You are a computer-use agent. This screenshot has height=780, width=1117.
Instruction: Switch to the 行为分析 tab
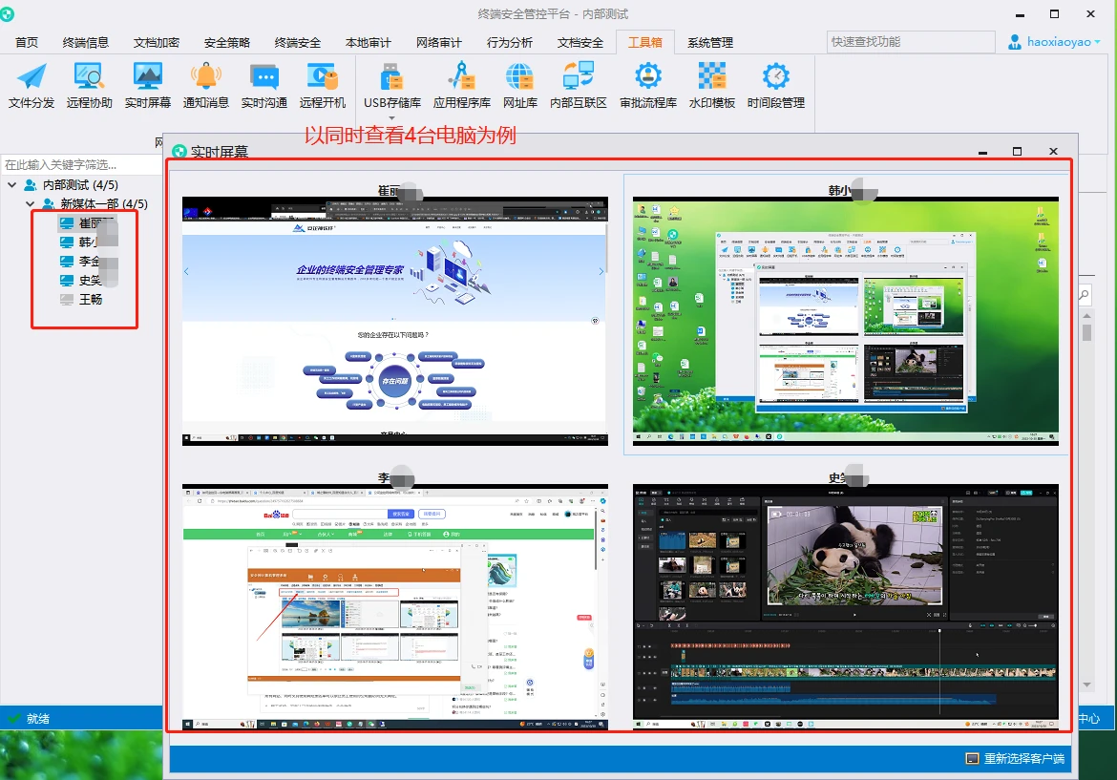pos(510,43)
